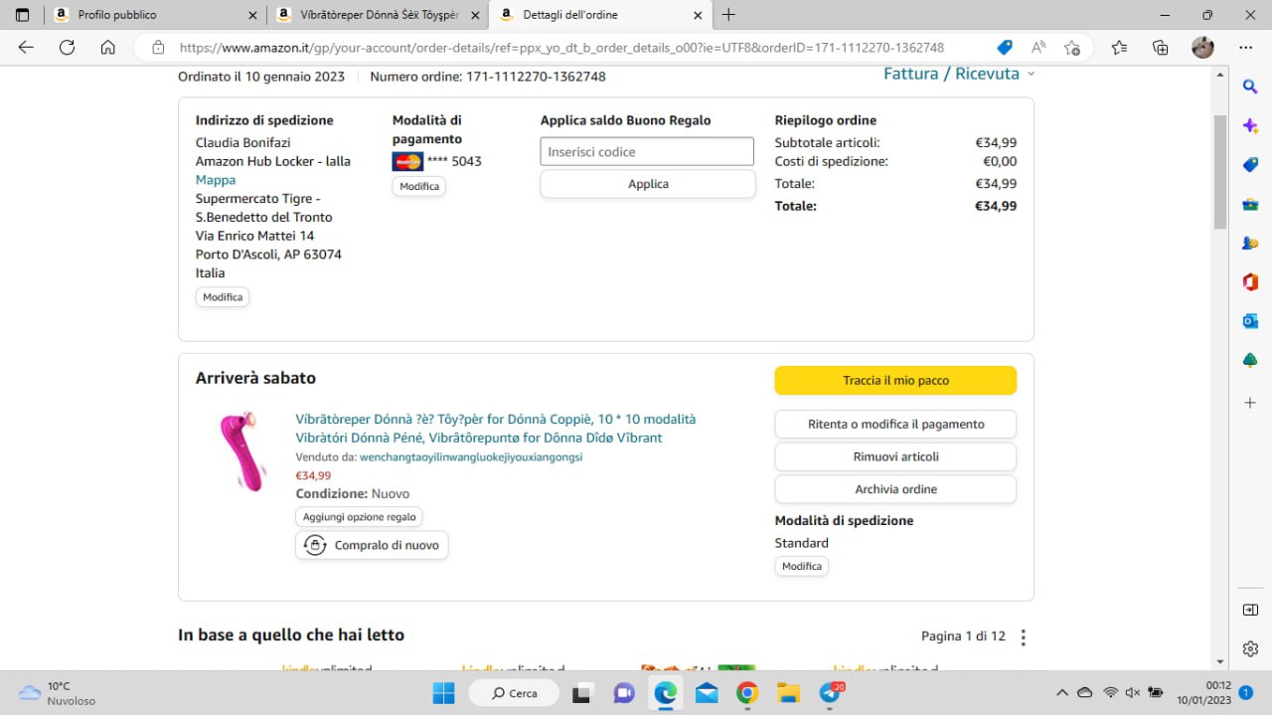The height and width of the screenshot is (715, 1272).
Task: Open Edge settings and more menu
Action: (1245, 48)
